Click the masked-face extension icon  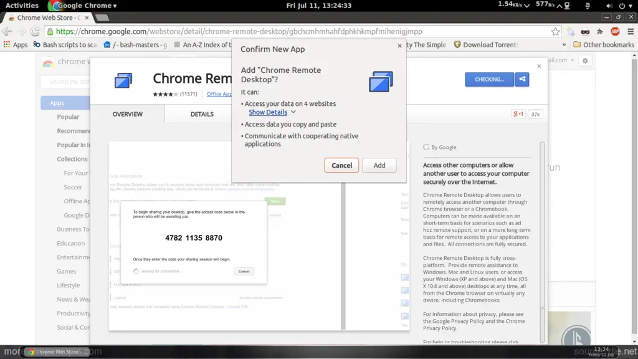(x=585, y=31)
